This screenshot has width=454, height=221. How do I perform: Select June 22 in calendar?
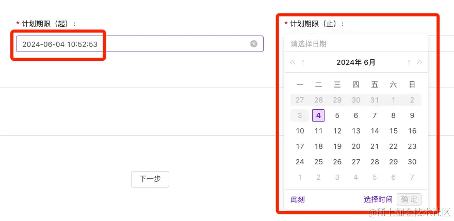point(393,146)
